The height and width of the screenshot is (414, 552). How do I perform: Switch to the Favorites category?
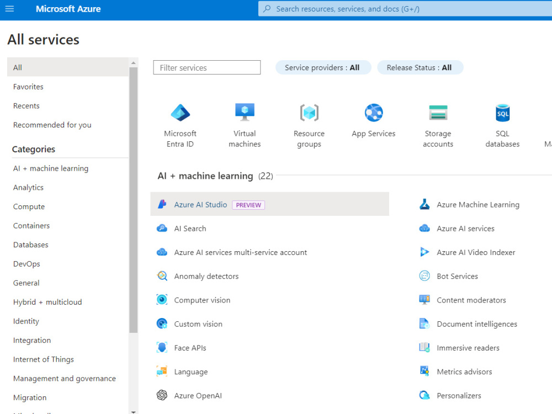click(28, 86)
